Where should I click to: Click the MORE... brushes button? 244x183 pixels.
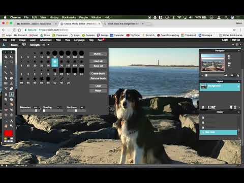pyautogui.click(x=98, y=54)
